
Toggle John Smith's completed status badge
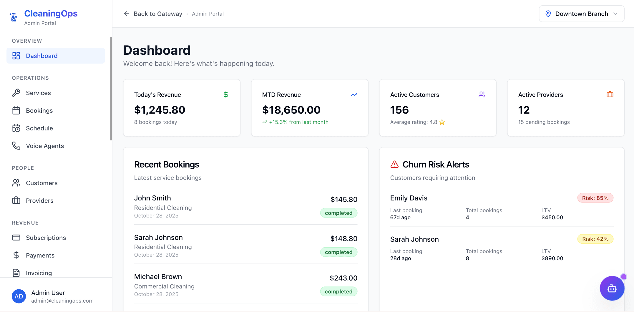point(338,213)
